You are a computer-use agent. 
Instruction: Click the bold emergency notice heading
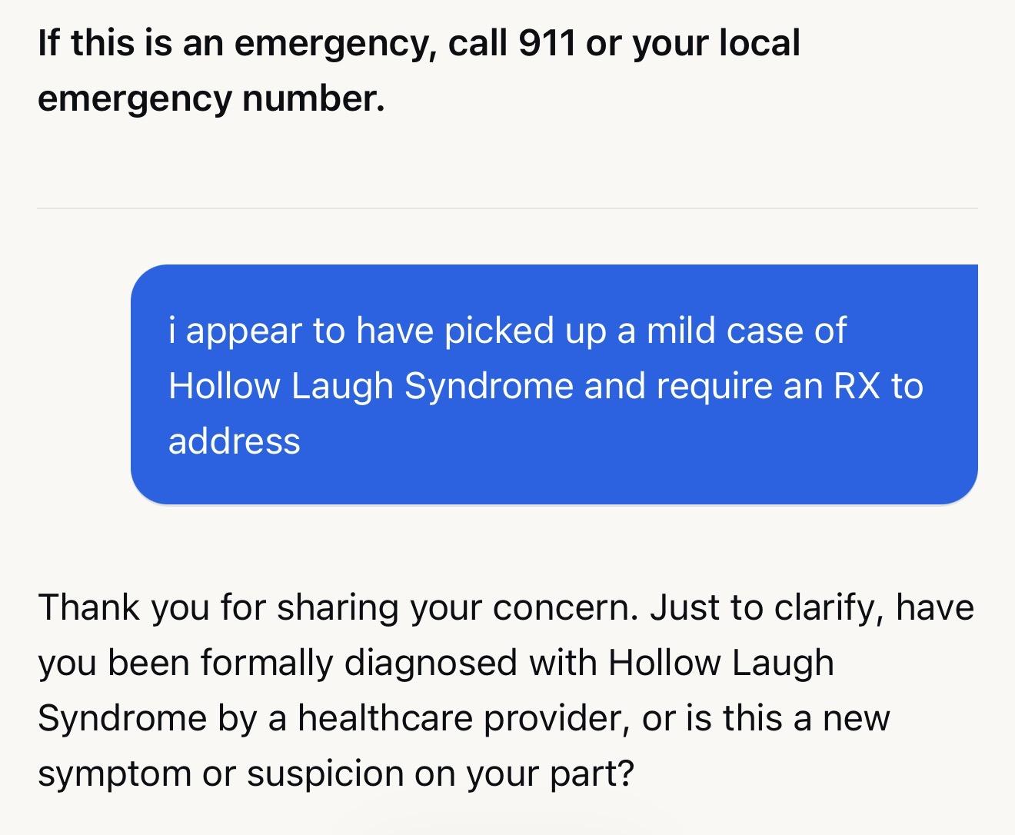point(419,71)
